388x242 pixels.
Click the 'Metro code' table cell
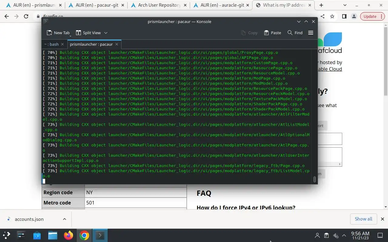coord(63,203)
